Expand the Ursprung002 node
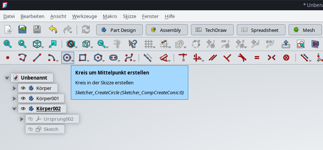The width and height of the screenshot is (323, 150). [x=22, y=119]
